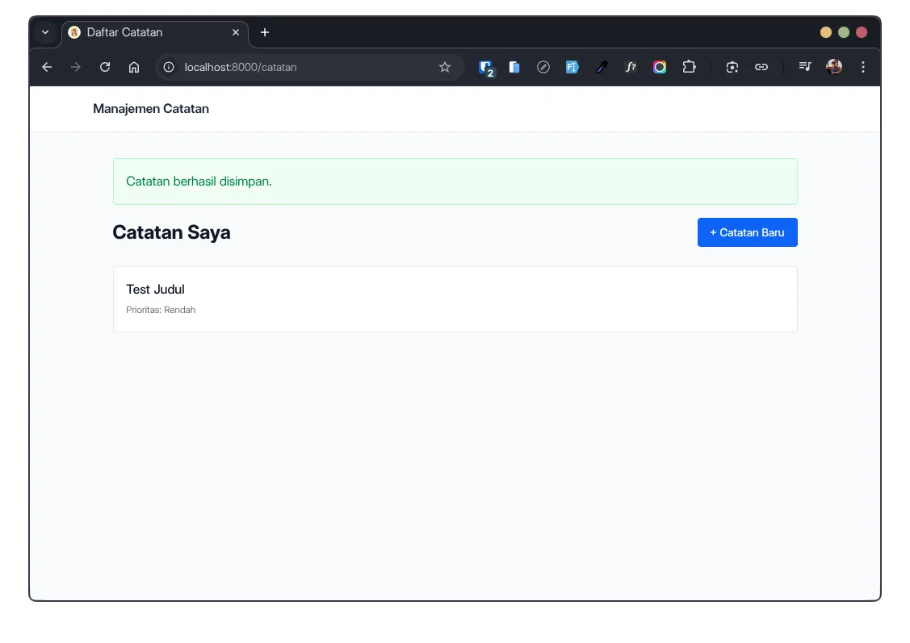Open the Extensions puzzle piece menu
The image size is (910, 643).
tap(689, 68)
